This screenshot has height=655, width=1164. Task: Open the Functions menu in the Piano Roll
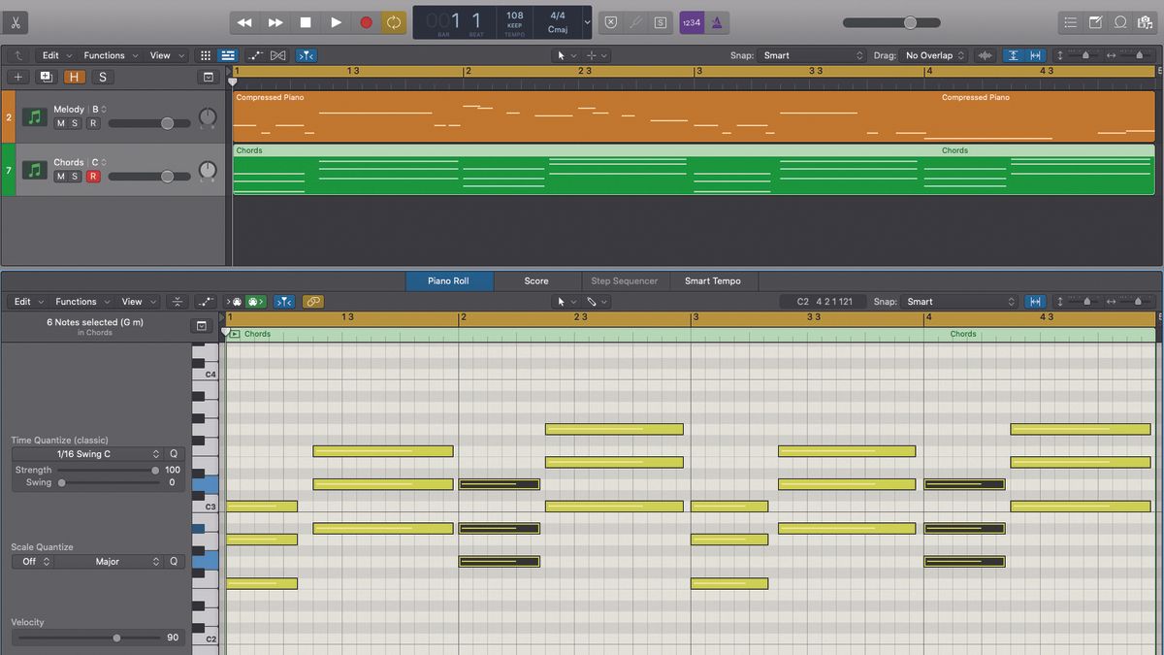coord(77,301)
